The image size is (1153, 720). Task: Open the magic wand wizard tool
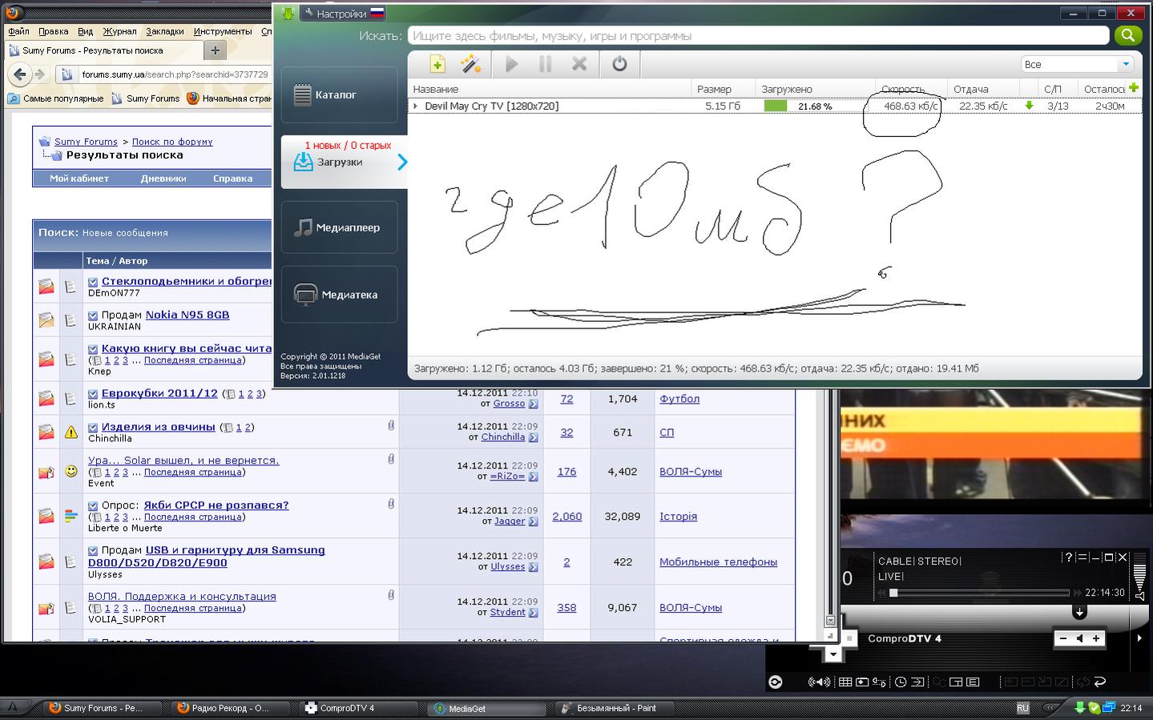tap(470, 64)
